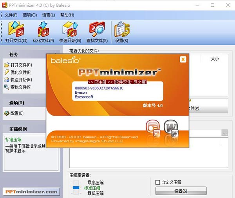This screenshot has width=235, height=198.
Task: Click the browse "..." button beside path field
Action: pyautogui.click(x=224, y=133)
